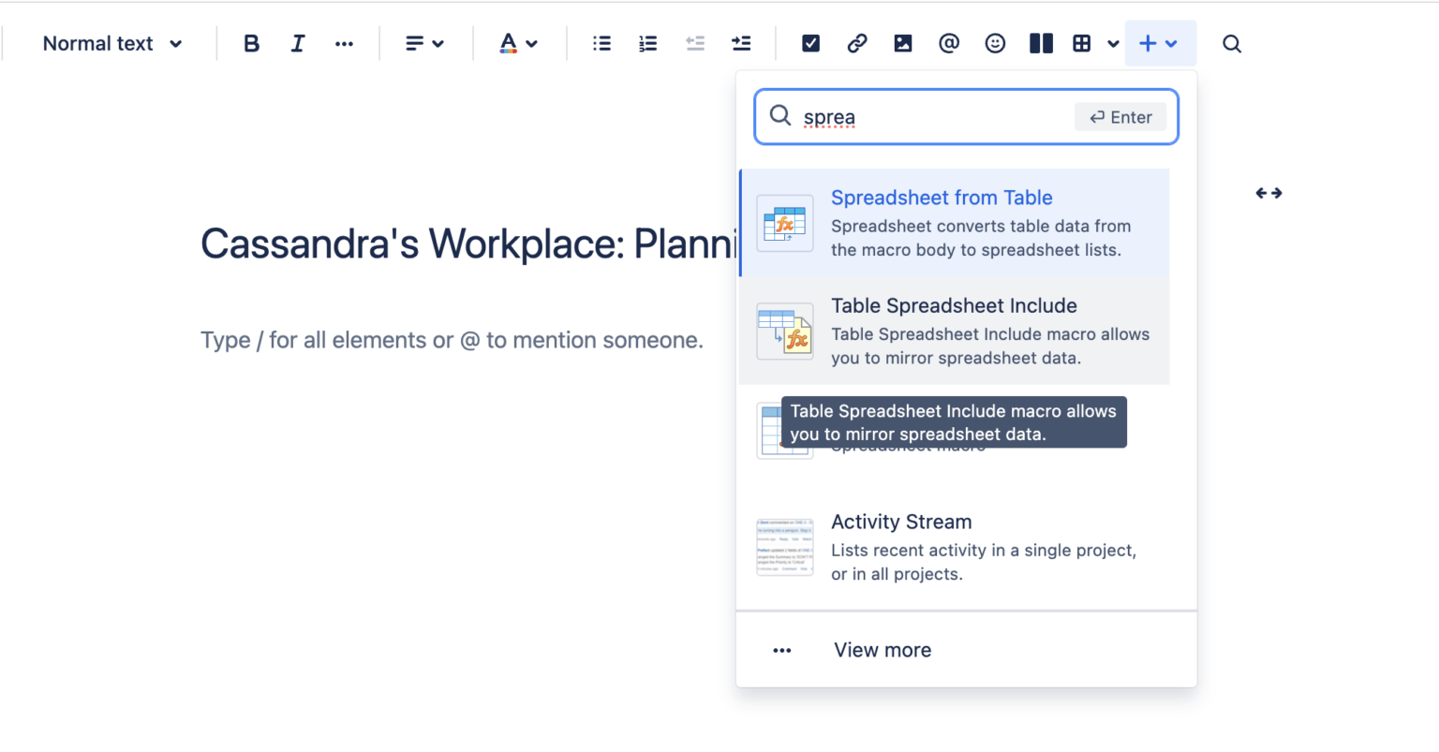Insert an image
The height and width of the screenshot is (752, 1439).
point(902,43)
